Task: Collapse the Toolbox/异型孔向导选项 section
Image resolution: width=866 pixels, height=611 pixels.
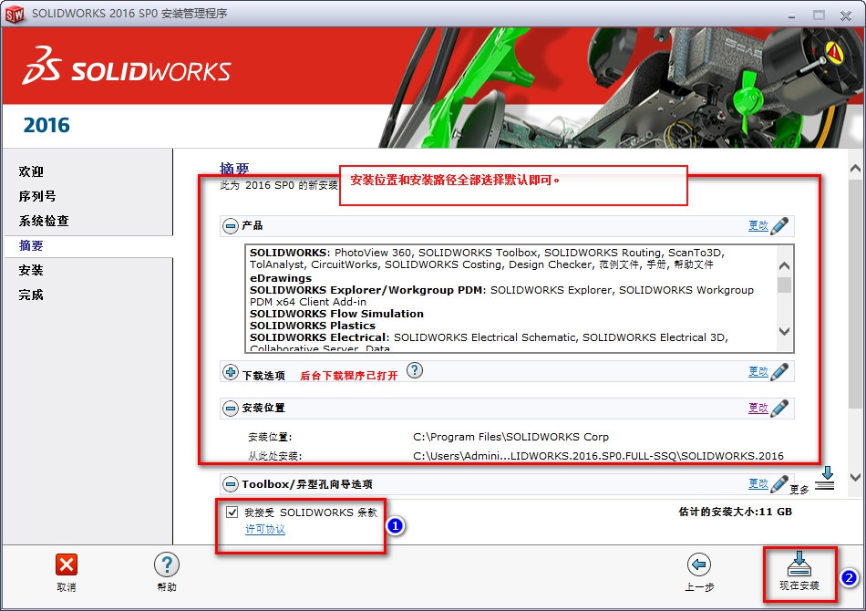Action: tap(231, 484)
